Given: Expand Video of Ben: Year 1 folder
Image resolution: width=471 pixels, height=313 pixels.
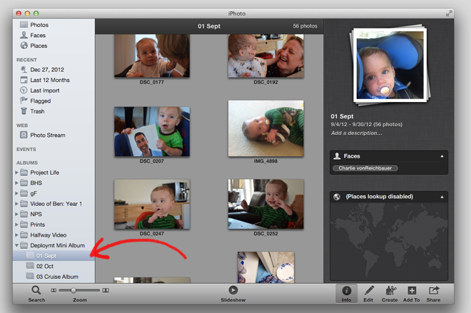Looking at the screenshot, I should [x=17, y=204].
